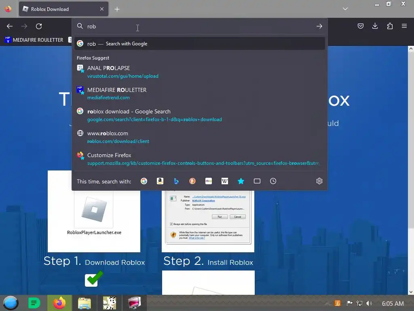Search only in open Tabs
The width and height of the screenshot is (414, 311).
coord(257,181)
